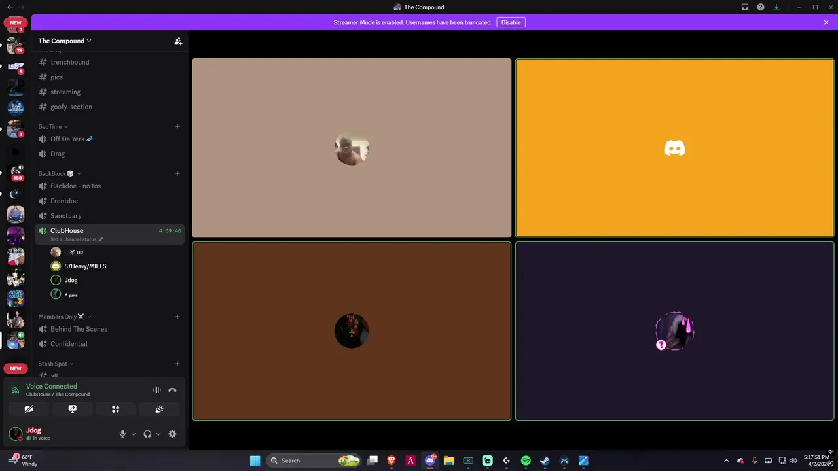
Task: Collapse the Members Only category
Action: click(x=65, y=317)
